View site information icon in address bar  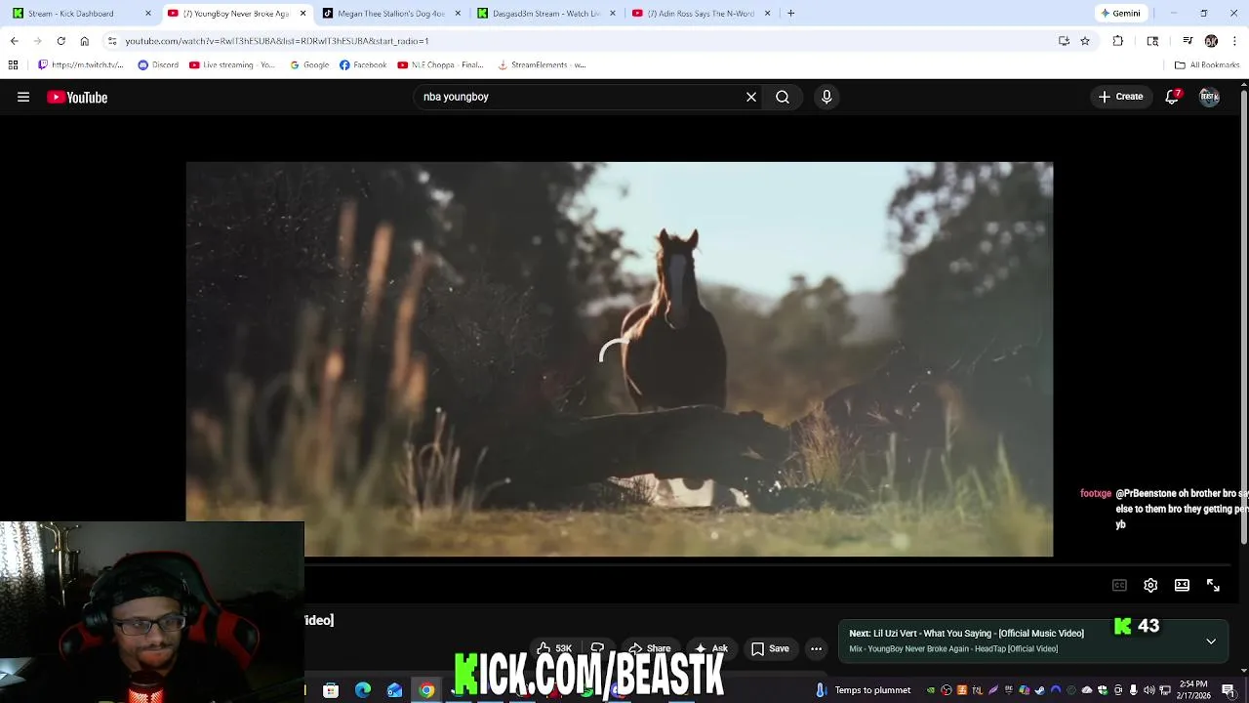click(112, 41)
